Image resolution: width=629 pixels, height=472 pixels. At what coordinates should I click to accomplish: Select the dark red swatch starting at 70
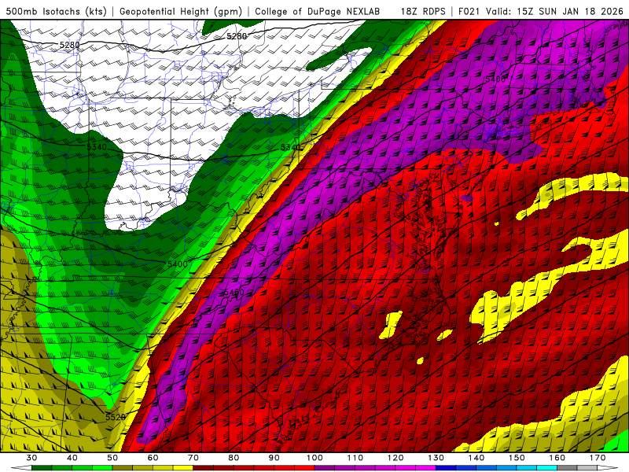[x=204, y=468]
